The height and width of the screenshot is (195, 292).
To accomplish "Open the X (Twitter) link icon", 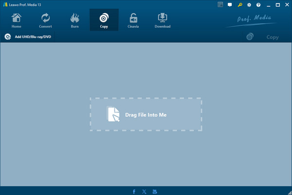I will coord(145,191).
